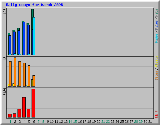Select day 16 on the date axis
160x125 pixels.
pyautogui.click(x=80, y=122)
